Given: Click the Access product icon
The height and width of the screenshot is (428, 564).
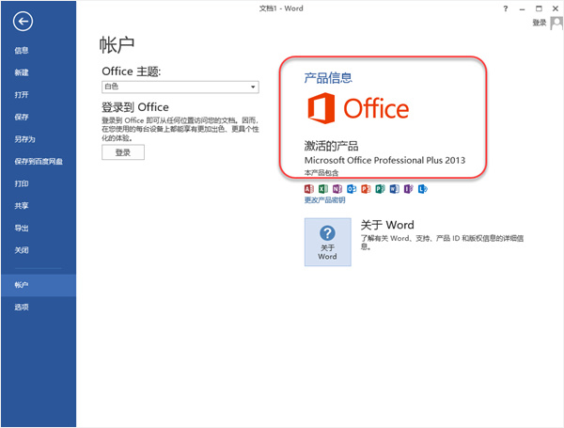Looking at the screenshot, I should [308, 189].
